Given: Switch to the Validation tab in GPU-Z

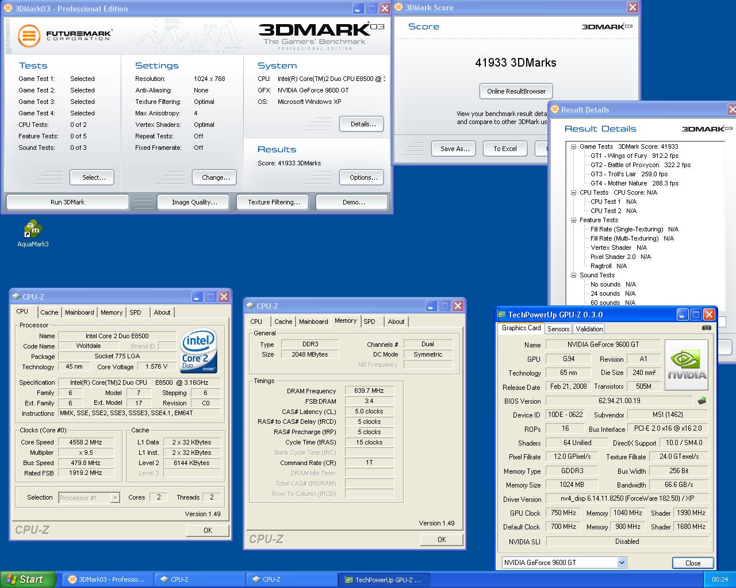Looking at the screenshot, I should [589, 329].
